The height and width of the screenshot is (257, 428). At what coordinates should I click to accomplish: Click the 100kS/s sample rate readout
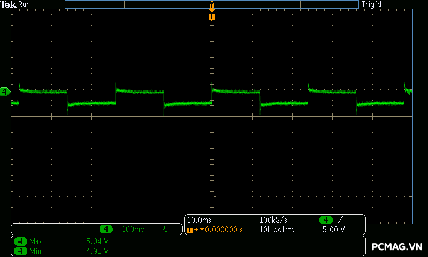coord(273,220)
